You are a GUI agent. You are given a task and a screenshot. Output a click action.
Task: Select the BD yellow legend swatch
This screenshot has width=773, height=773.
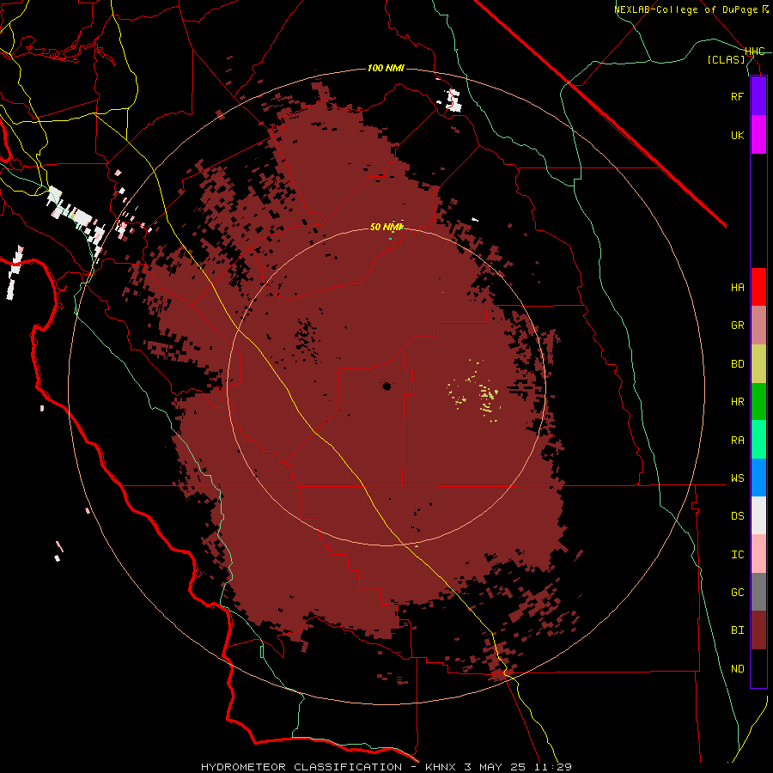click(x=758, y=364)
